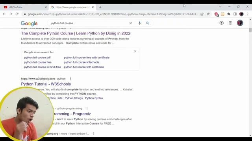This screenshot has height=141, width=252.
Task: Search python full course free
Action: click(x=38, y=62)
